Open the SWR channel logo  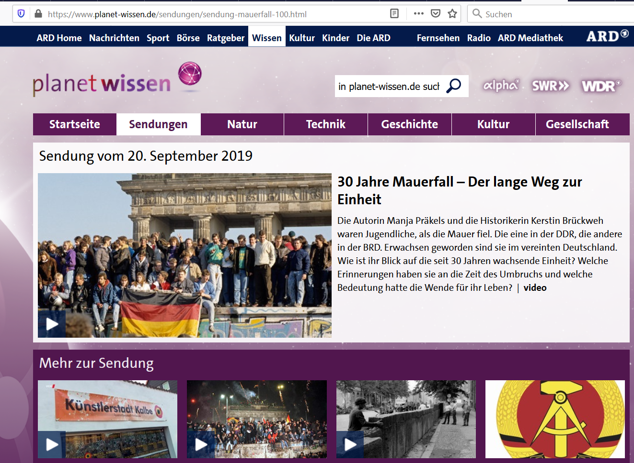pos(550,86)
